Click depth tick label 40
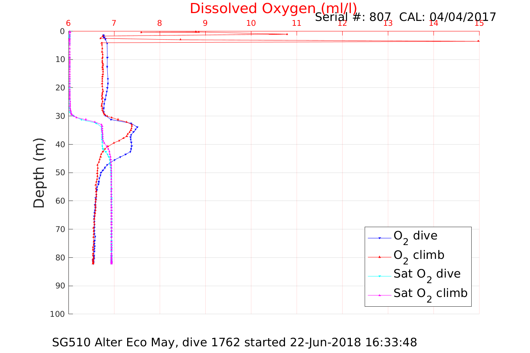The height and width of the screenshot is (353, 530). tap(60, 145)
